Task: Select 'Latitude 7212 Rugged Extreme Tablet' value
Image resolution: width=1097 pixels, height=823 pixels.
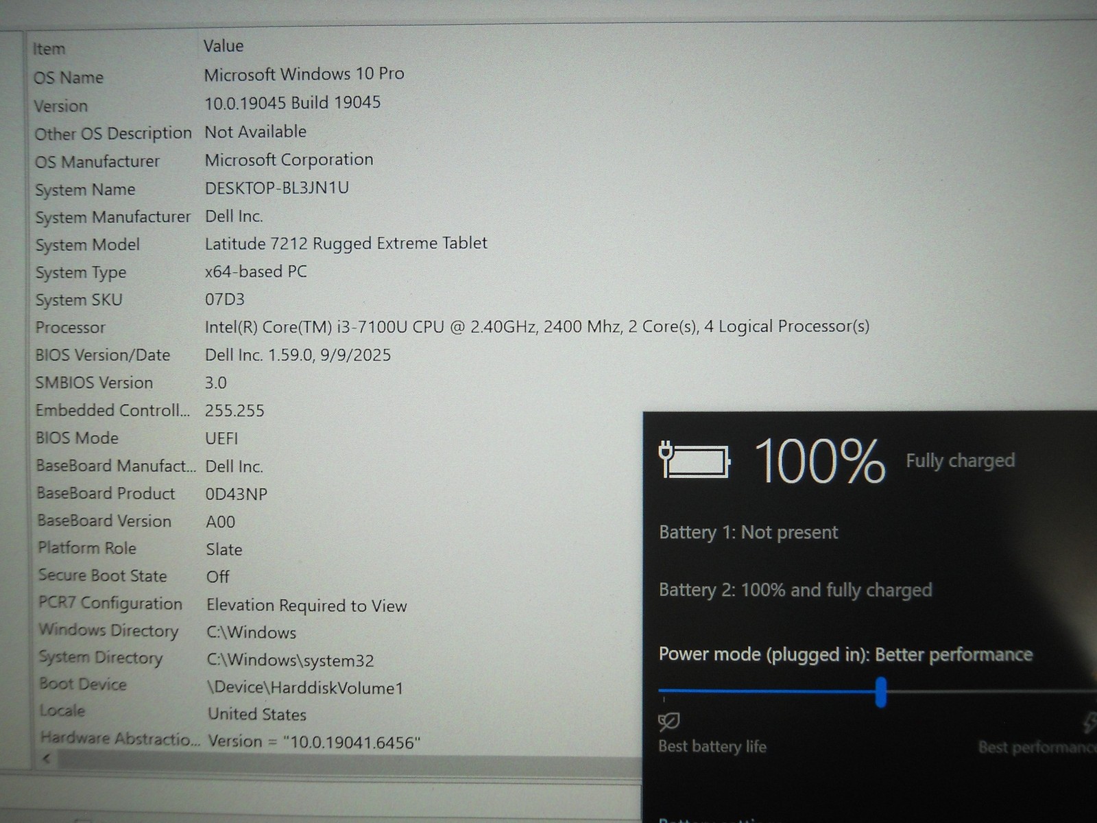Action: (x=346, y=243)
